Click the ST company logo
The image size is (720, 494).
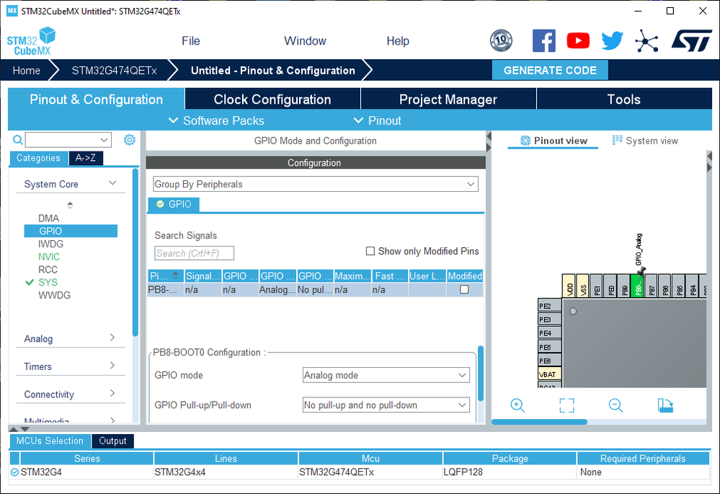pos(691,40)
